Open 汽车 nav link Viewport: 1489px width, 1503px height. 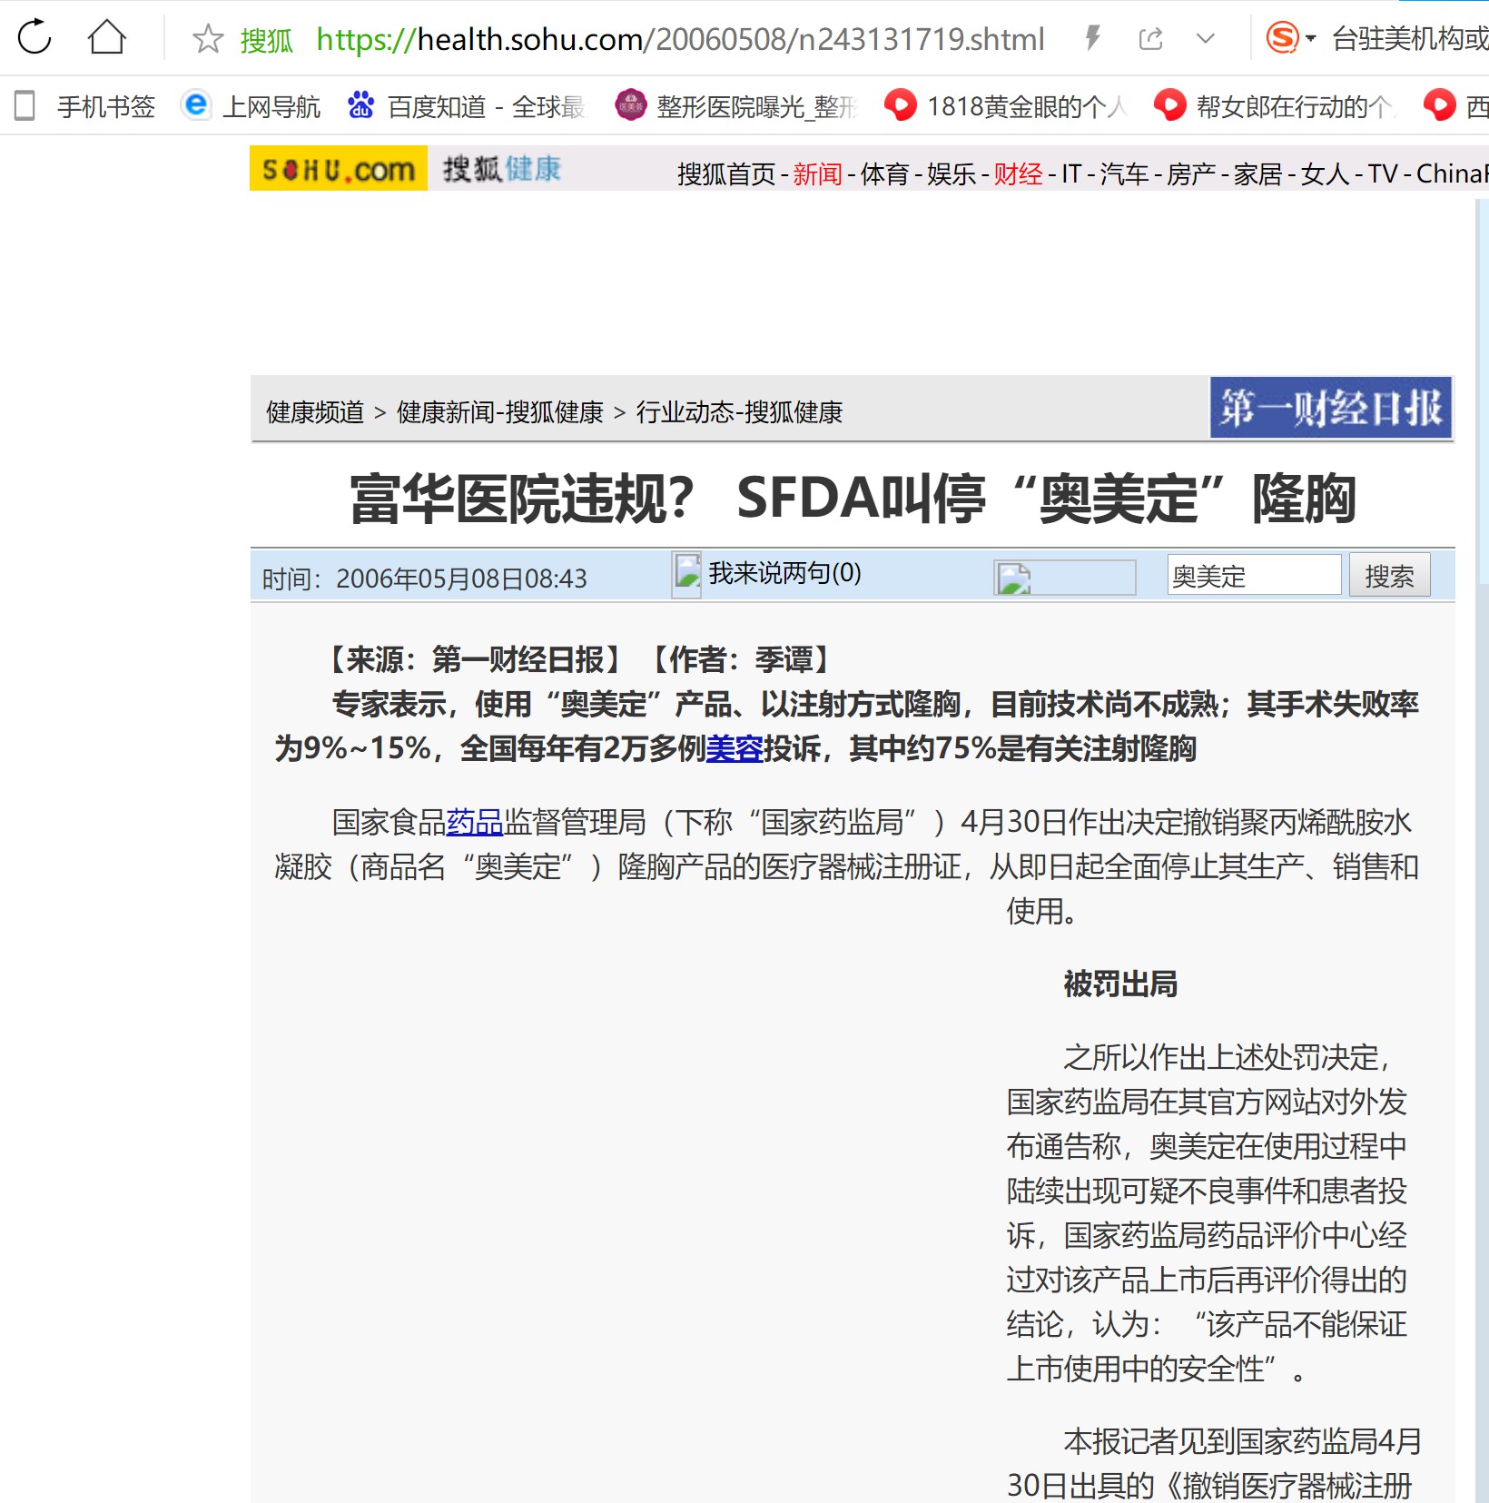click(1125, 173)
